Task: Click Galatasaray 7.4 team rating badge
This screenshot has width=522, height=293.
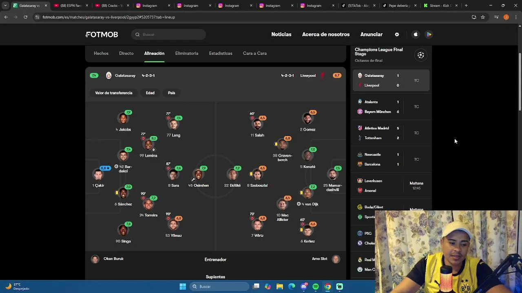Action: [94, 76]
